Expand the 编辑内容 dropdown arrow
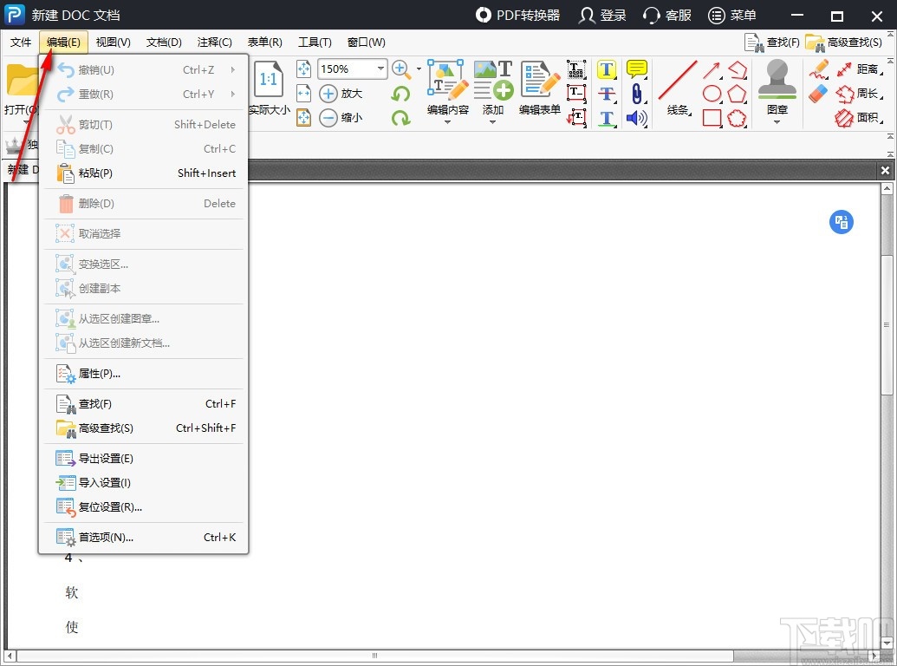The height and width of the screenshot is (666, 897). 448,122
